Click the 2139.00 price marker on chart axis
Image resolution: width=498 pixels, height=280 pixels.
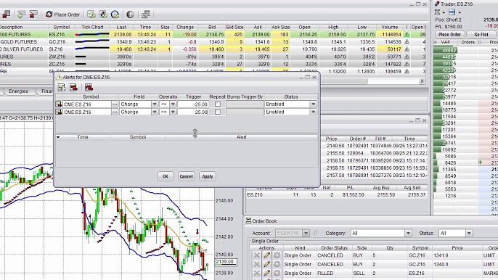pos(226,262)
